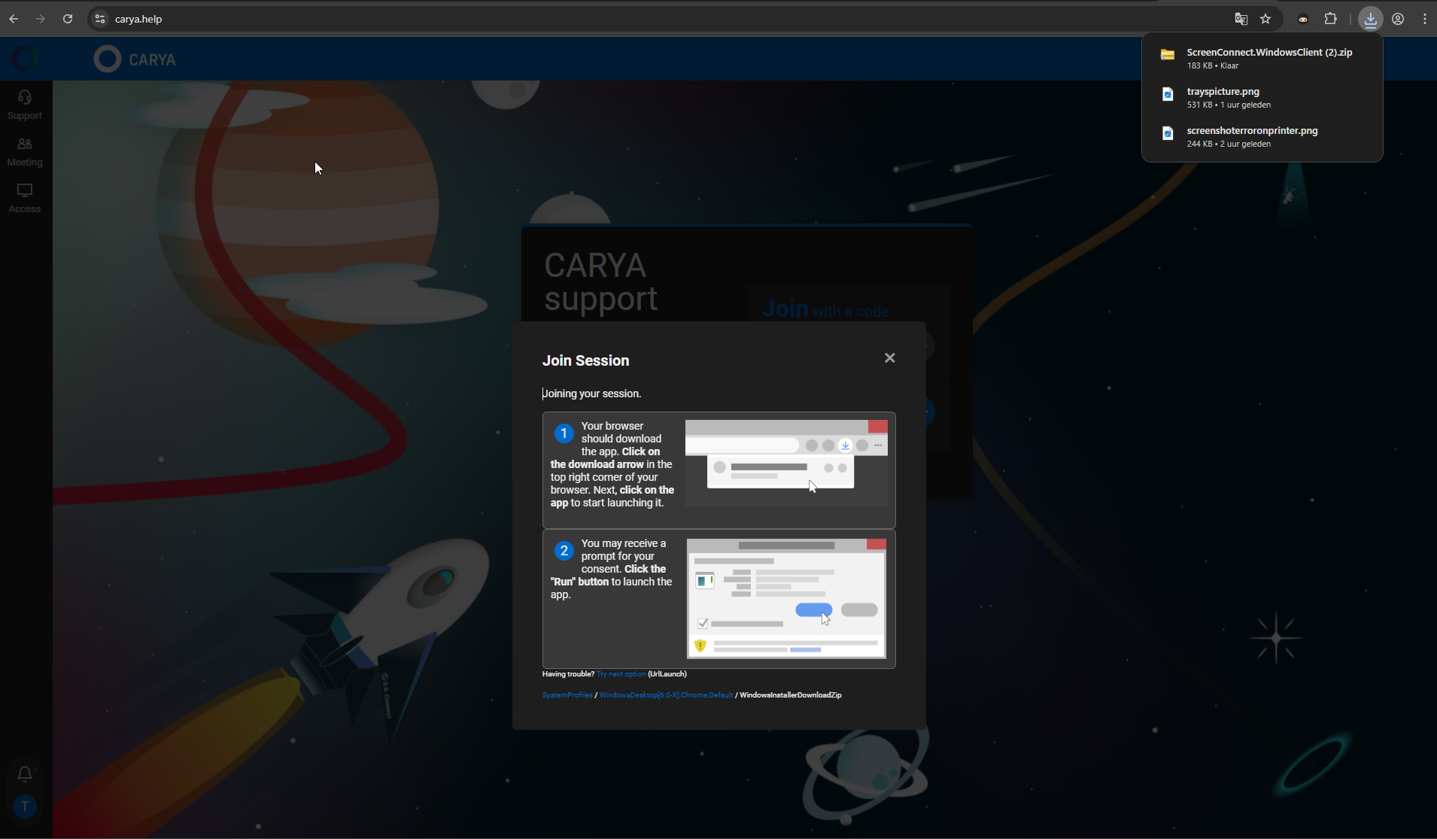
Task: Open the Access tab in the sidebar
Action: coord(25,198)
